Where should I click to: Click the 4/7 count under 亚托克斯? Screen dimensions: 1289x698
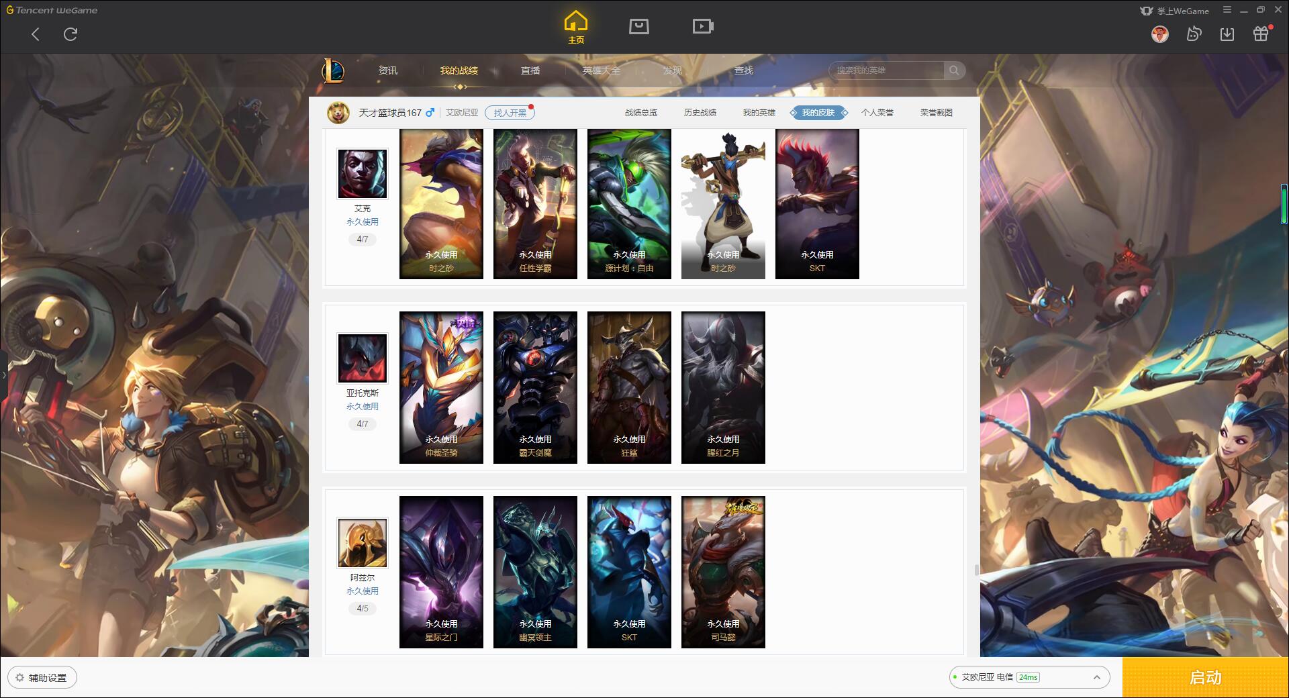tap(363, 424)
